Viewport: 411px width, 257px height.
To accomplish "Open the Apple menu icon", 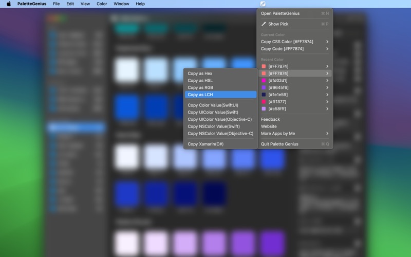I will [9, 4].
